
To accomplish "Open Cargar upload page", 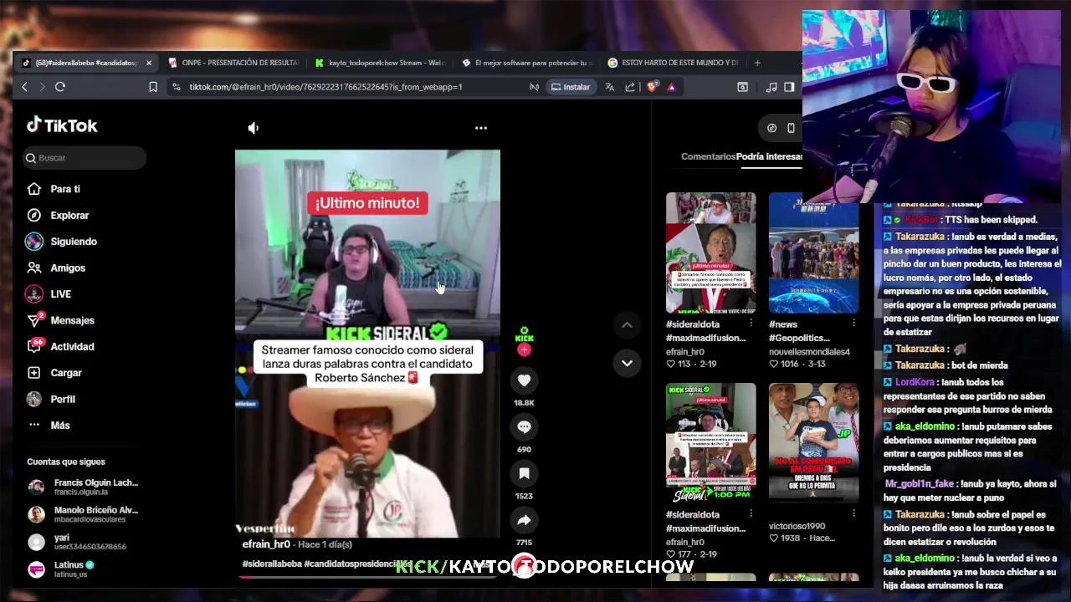I will point(66,373).
